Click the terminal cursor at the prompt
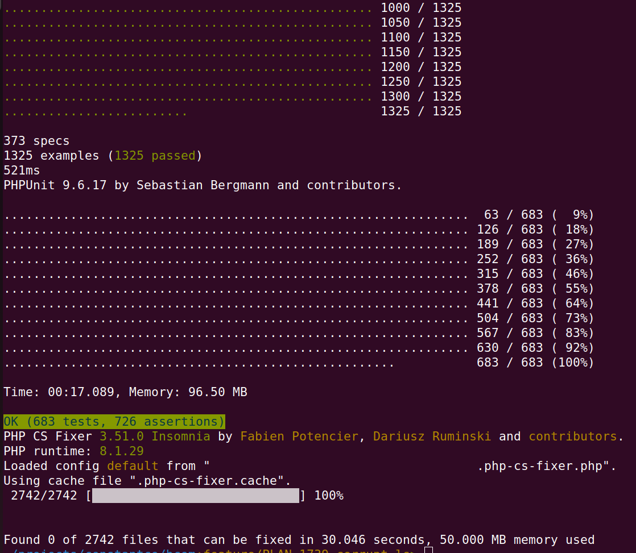Image resolution: width=636 pixels, height=553 pixels. pyautogui.click(x=429, y=550)
